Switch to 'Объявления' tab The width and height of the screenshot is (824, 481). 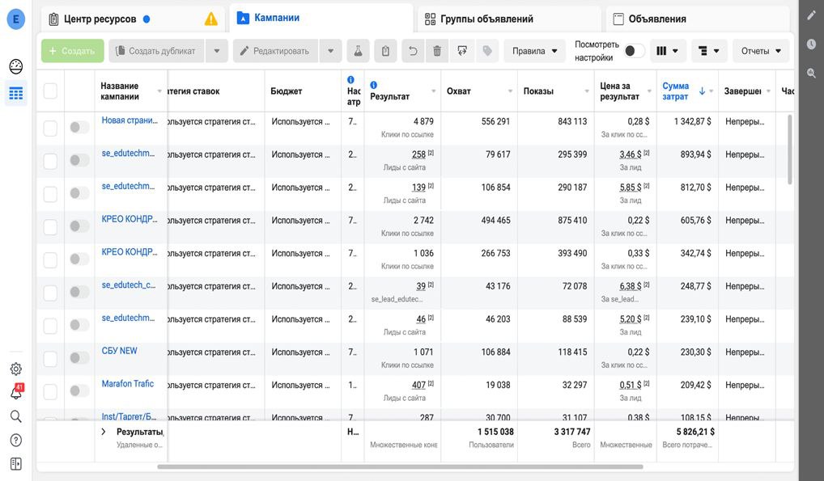coord(698,19)
